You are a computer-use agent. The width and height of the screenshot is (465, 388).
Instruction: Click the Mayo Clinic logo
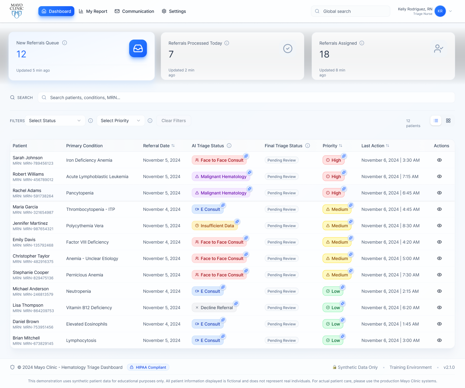[x=16, y=11]
